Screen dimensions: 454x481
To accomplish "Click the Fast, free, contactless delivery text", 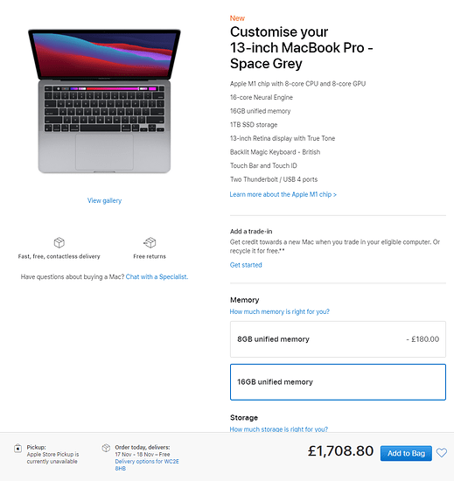I will (59, 256).
